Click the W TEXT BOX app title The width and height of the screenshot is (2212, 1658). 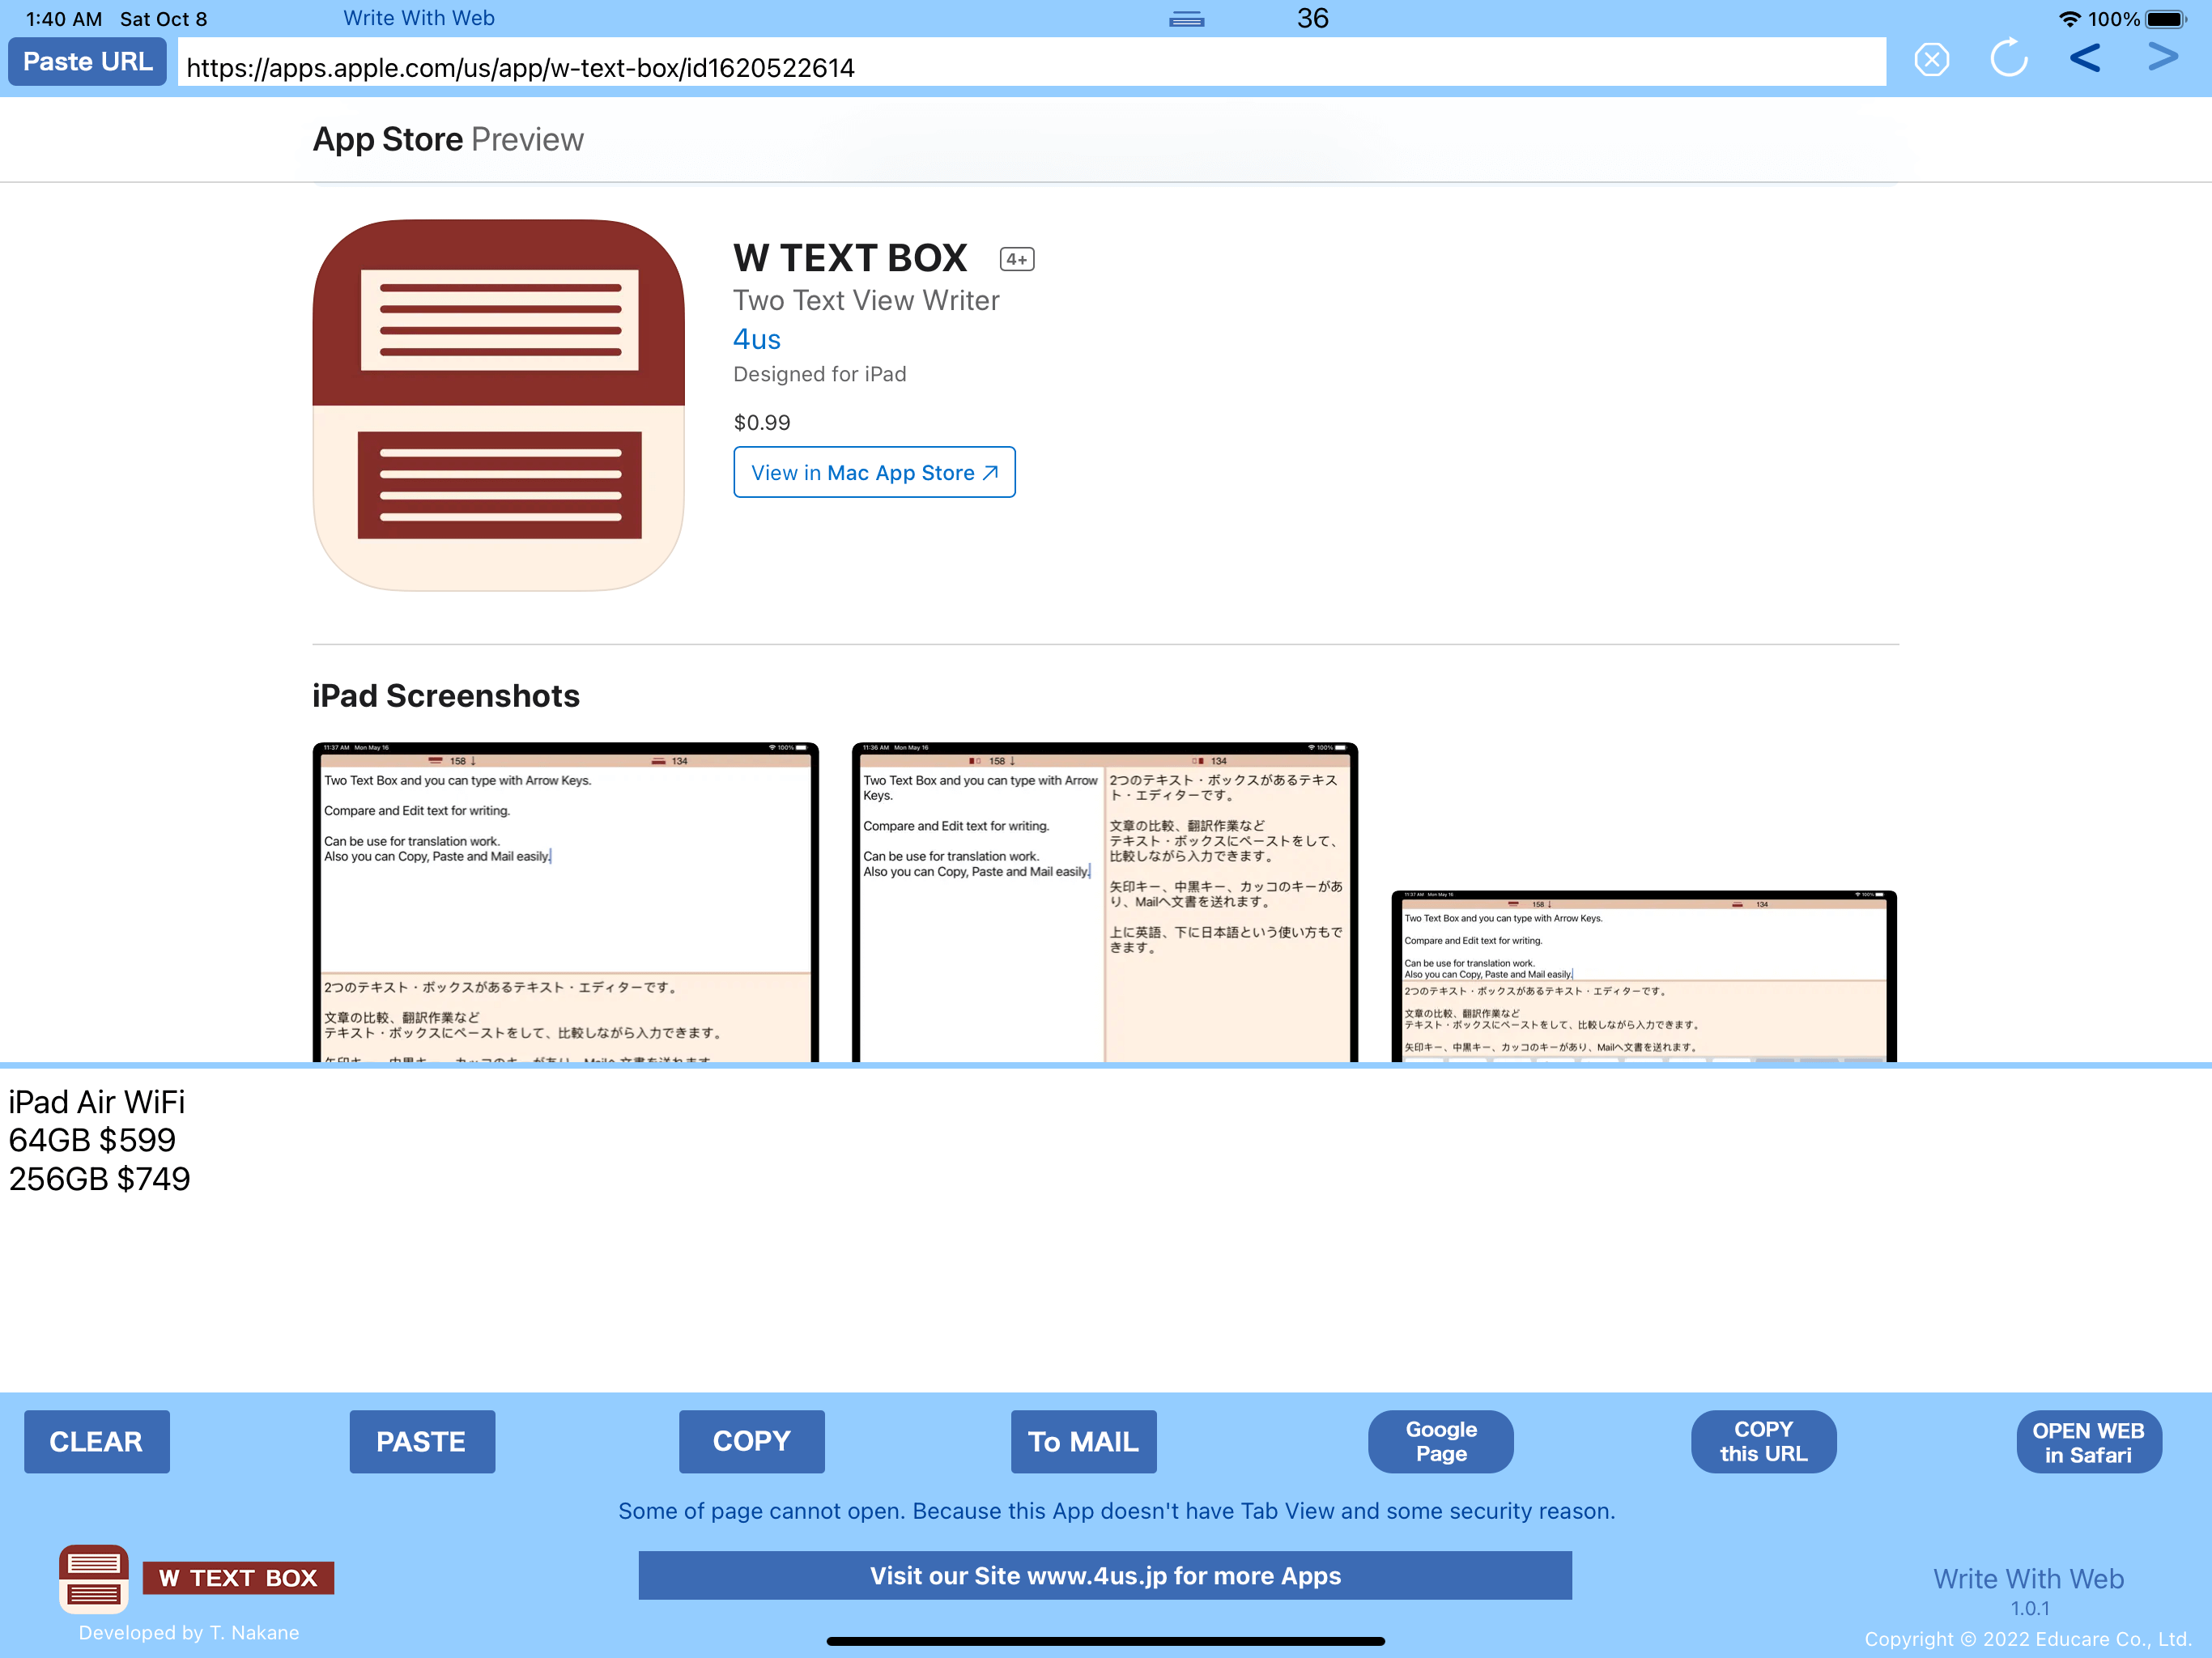850,258
